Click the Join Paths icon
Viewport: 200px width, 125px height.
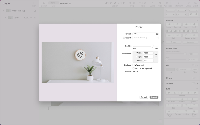171,99
